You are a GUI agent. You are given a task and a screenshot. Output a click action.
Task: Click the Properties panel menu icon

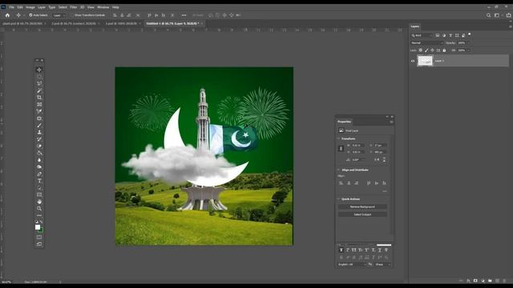pos(391,122)
